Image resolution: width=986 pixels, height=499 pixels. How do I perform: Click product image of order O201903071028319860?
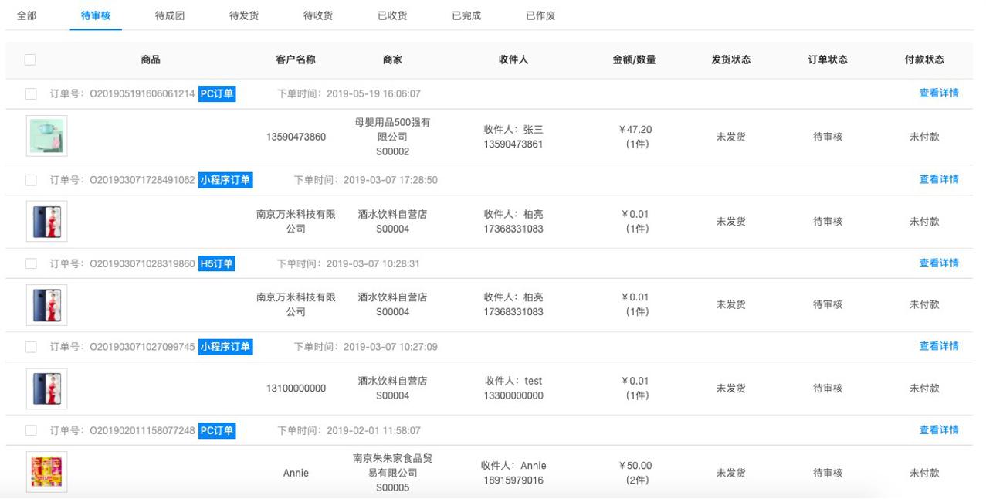click(46, 304)
